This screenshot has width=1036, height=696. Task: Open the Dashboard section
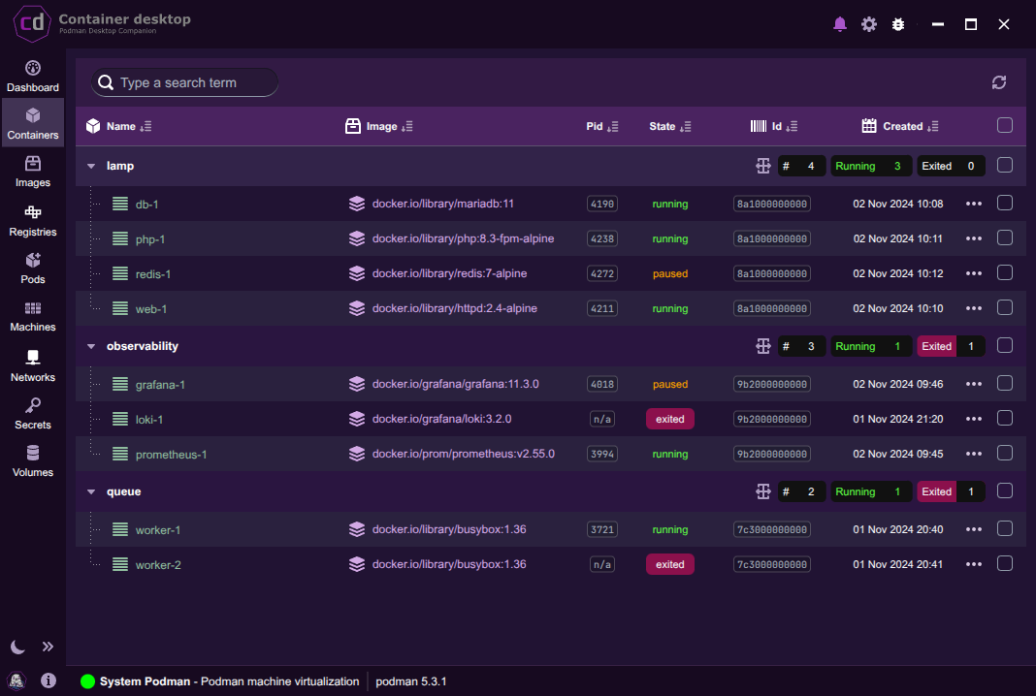coord(32,76)
